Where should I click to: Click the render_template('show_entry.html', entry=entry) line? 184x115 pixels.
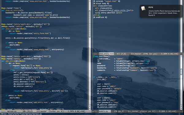37,49
